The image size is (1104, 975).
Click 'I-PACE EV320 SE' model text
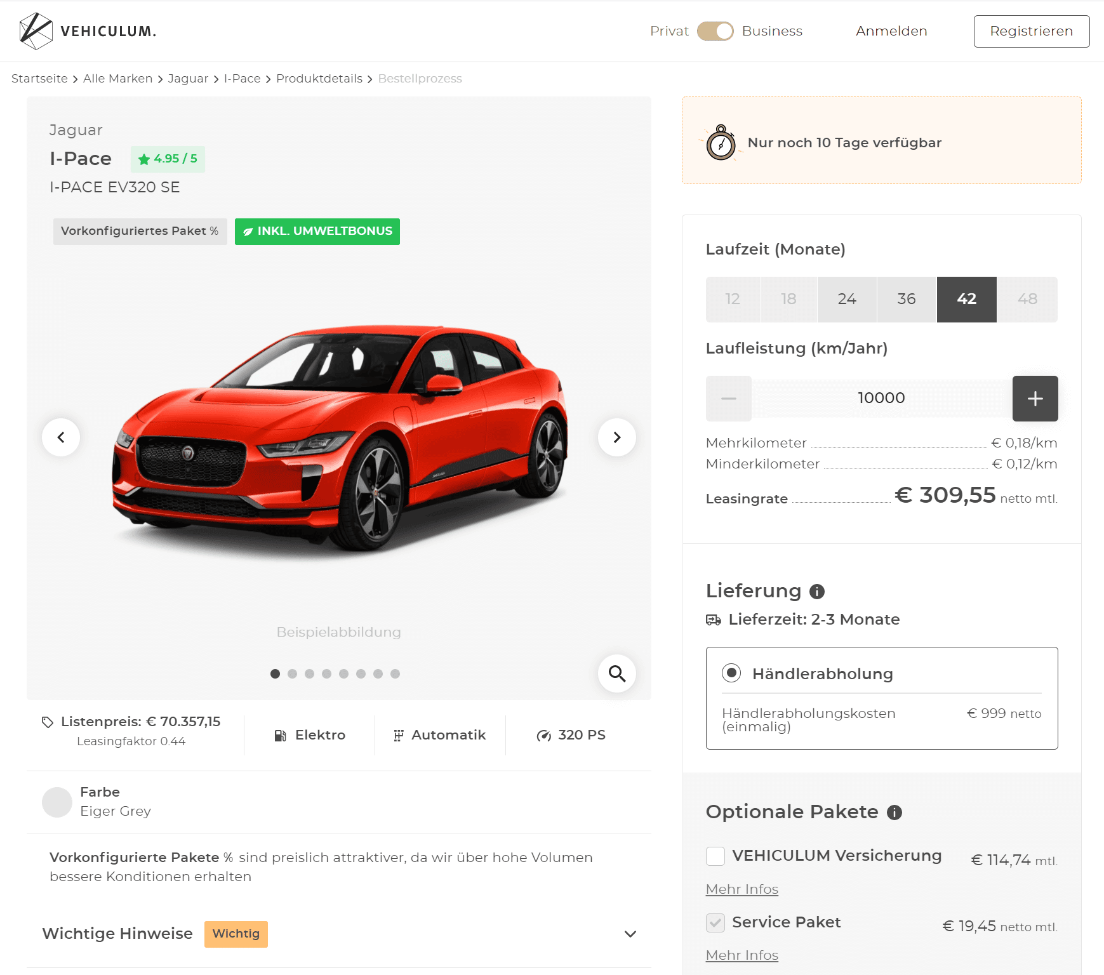tap(115, 187)
